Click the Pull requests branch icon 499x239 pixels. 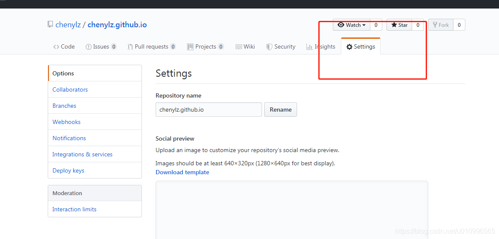pyautogui.click(x=130, y=47)
